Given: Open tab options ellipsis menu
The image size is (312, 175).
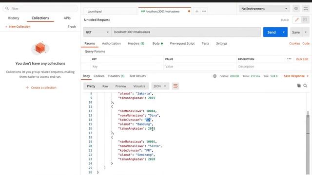Looking at the screenshot, I should (204, 11).
